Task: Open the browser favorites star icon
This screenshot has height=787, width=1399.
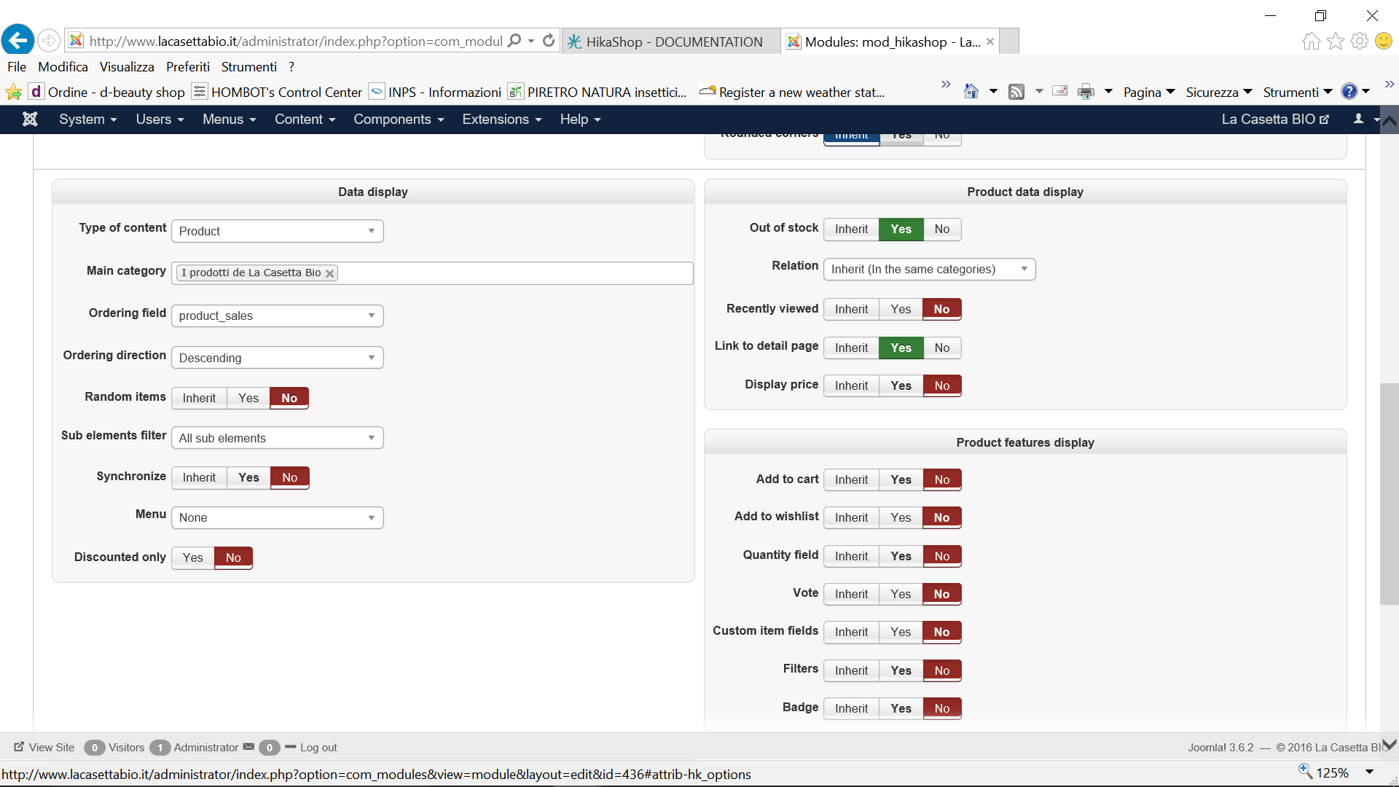Action: point(1336,41)
